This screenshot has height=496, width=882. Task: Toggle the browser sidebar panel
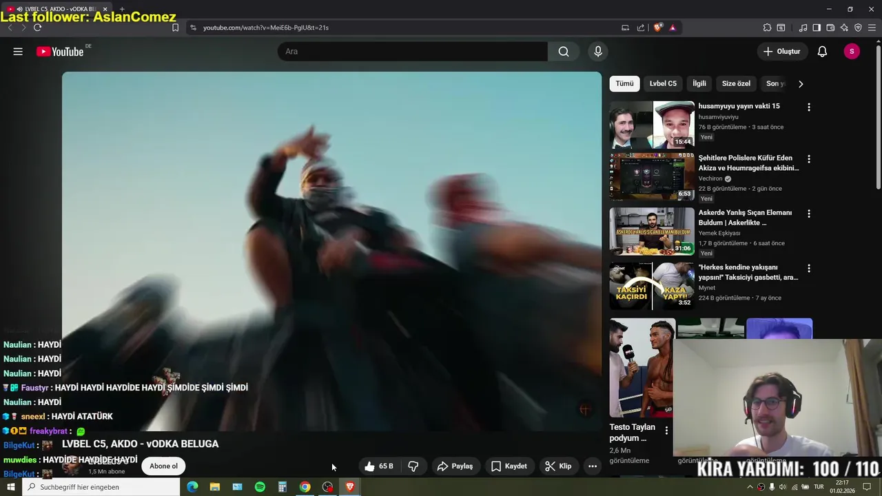[x=817, y=28]
